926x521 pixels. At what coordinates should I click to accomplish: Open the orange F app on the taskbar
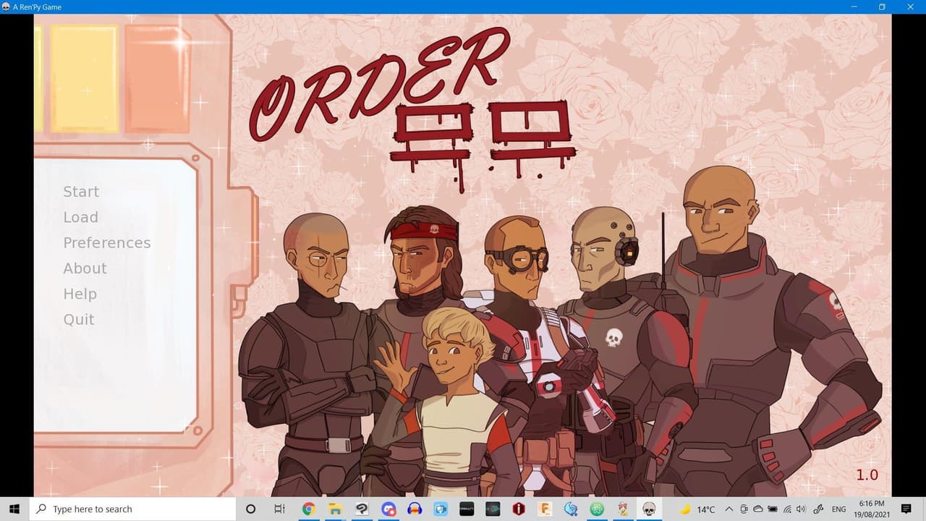click(545, 509)
